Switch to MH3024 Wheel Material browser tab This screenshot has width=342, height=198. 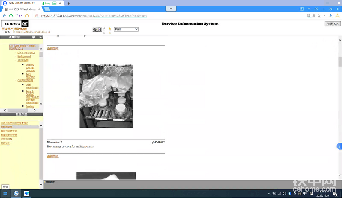[23, 9]
